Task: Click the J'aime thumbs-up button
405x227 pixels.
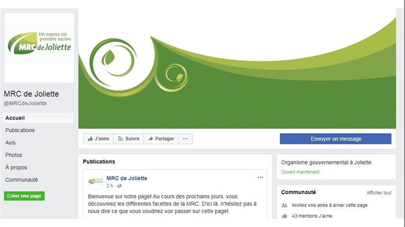Action: pyautogui.click(x=98, y=139)
